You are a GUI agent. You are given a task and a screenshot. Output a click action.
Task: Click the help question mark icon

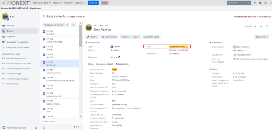260,3
